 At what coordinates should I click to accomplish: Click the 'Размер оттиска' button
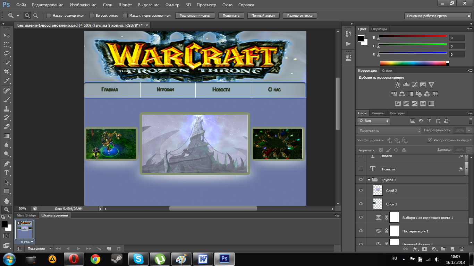click(300, 16)
